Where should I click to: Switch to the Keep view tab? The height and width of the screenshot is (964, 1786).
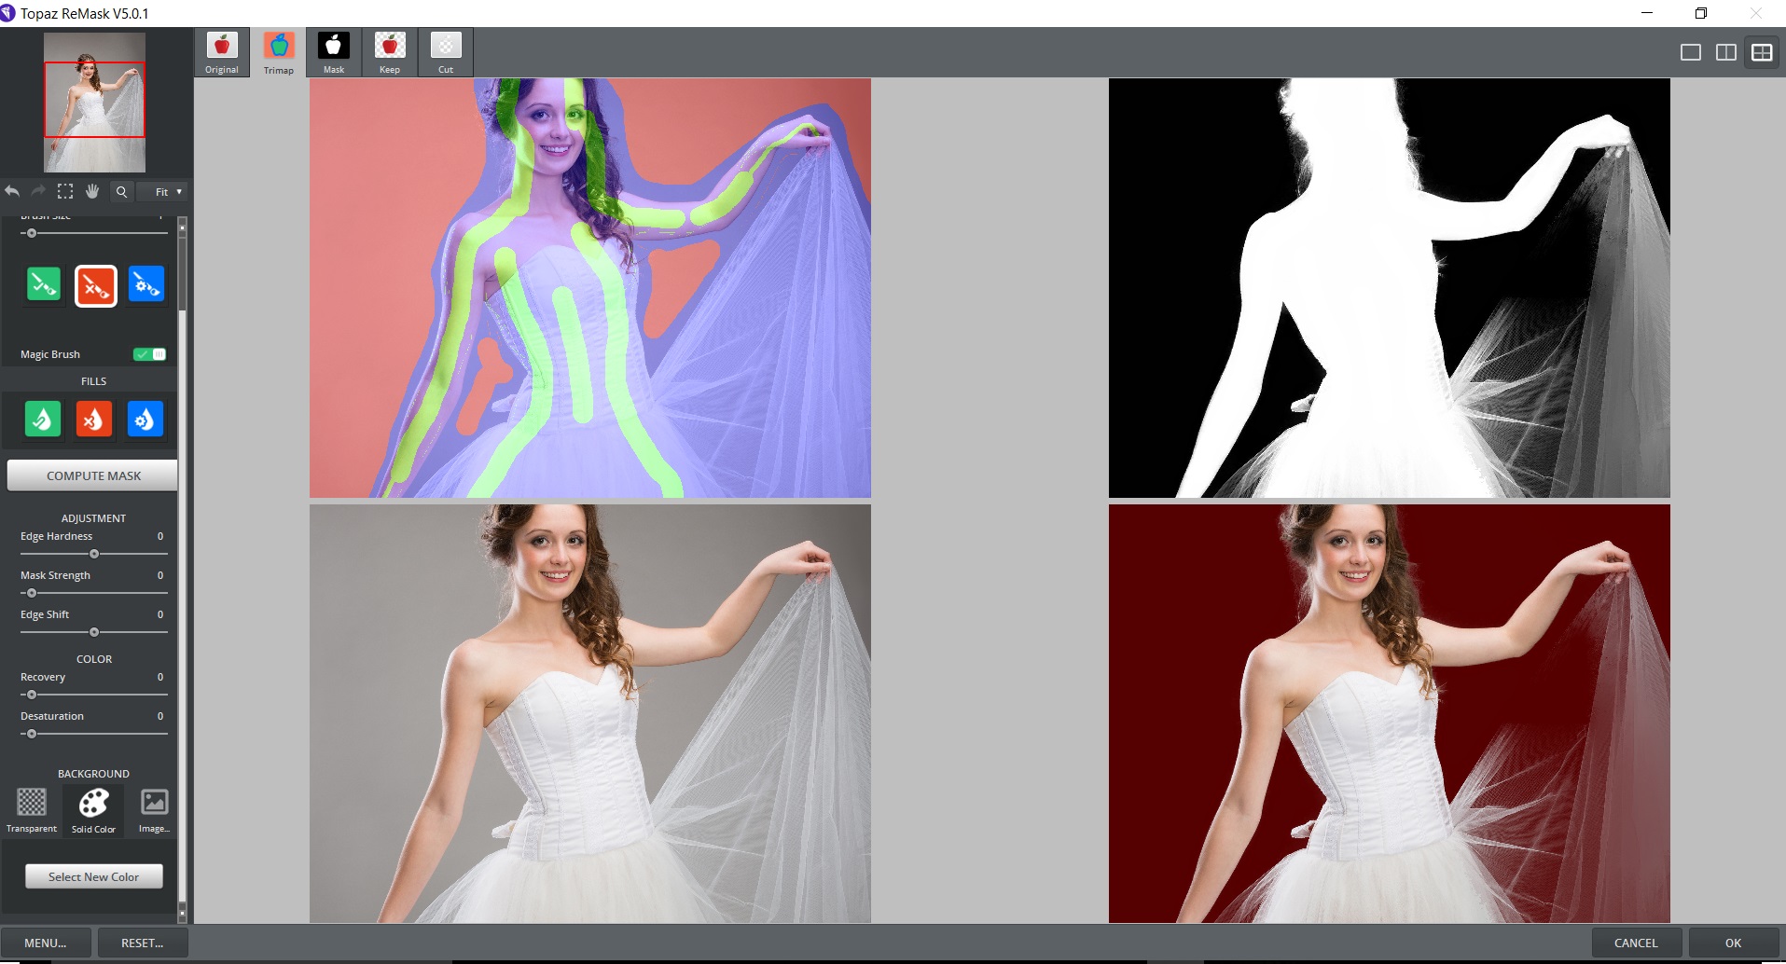click(390, 53)
